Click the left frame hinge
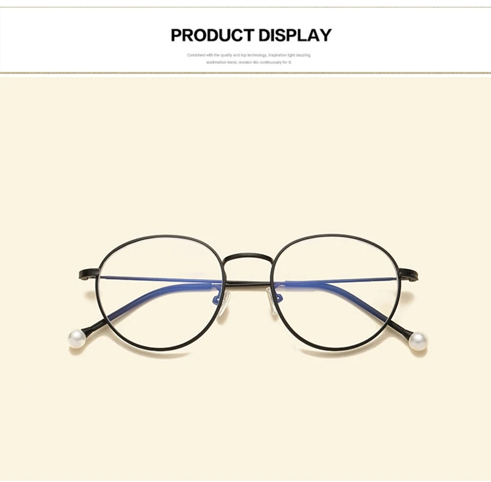The height and width of the screenshot is (482, 491). pos(88,274)
